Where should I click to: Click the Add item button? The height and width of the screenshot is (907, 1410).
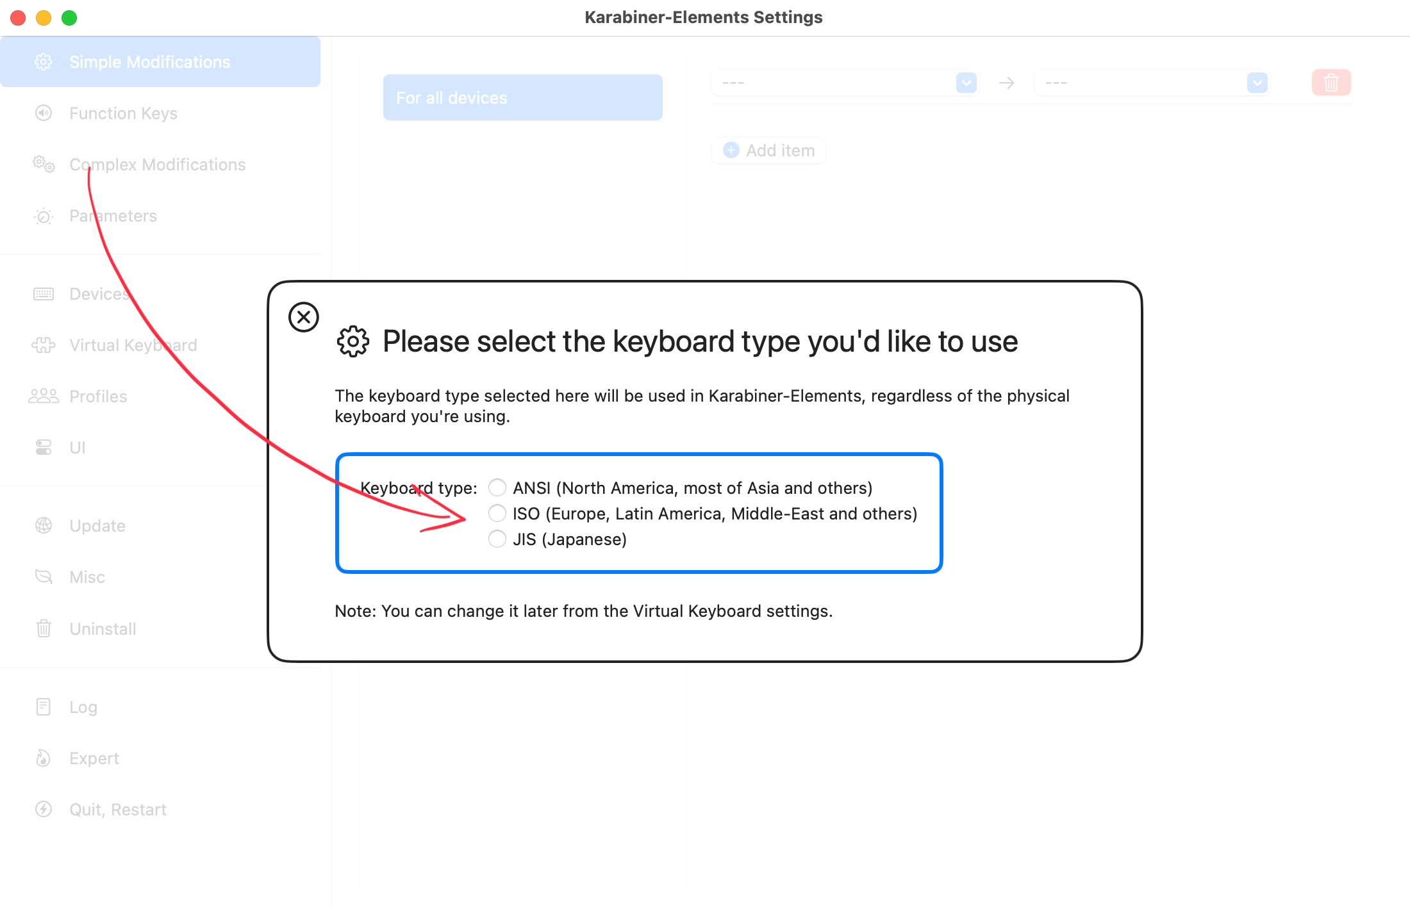pos(770,150)
